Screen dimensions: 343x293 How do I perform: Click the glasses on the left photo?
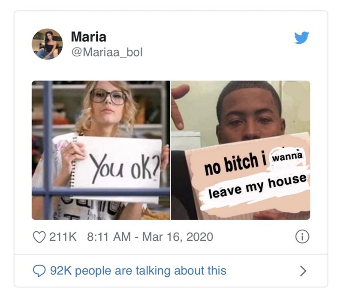(x=108, y=96)
